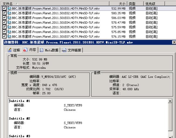Click the priority value of S01E02 row
This screenshot has height=138, width=176.
click(151, 13)
